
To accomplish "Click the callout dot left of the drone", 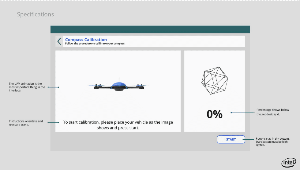I will coord(58,87).
